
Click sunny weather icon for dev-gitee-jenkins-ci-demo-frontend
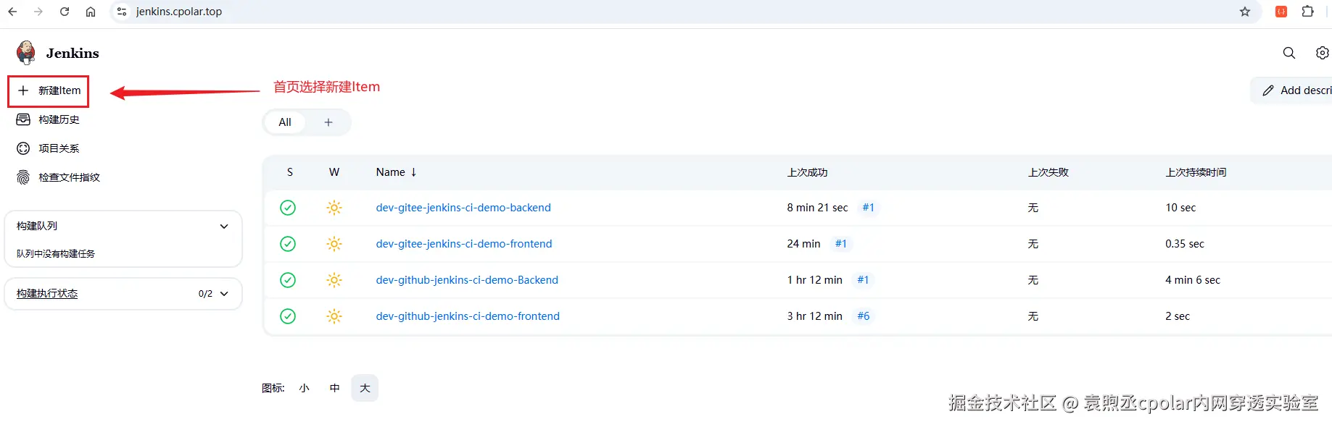334,244
